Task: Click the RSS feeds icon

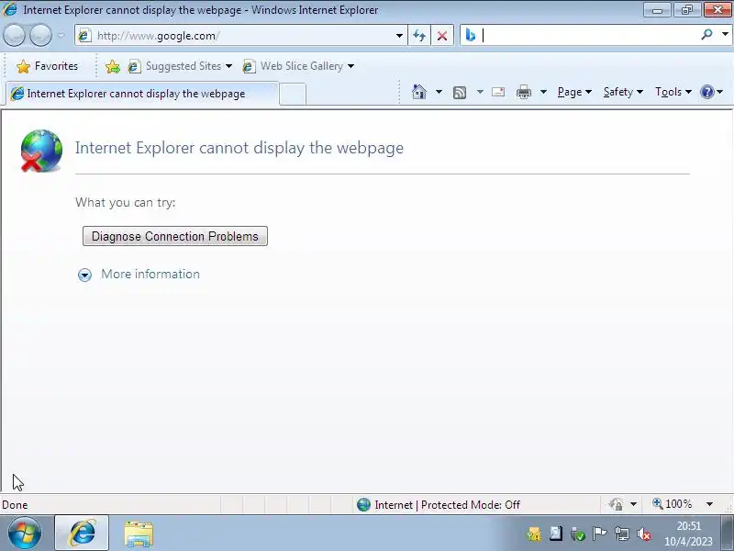Action: click(x=460, y=93)
